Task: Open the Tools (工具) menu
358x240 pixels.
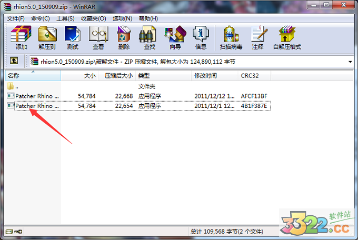Action: (65, 18)
